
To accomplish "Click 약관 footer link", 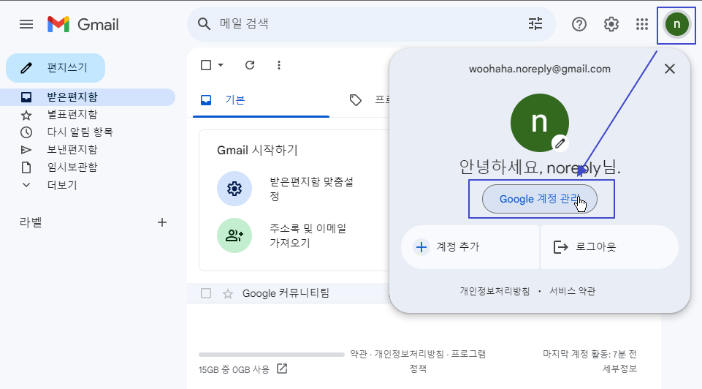I will pyautogui.click(x=358, y=354).
